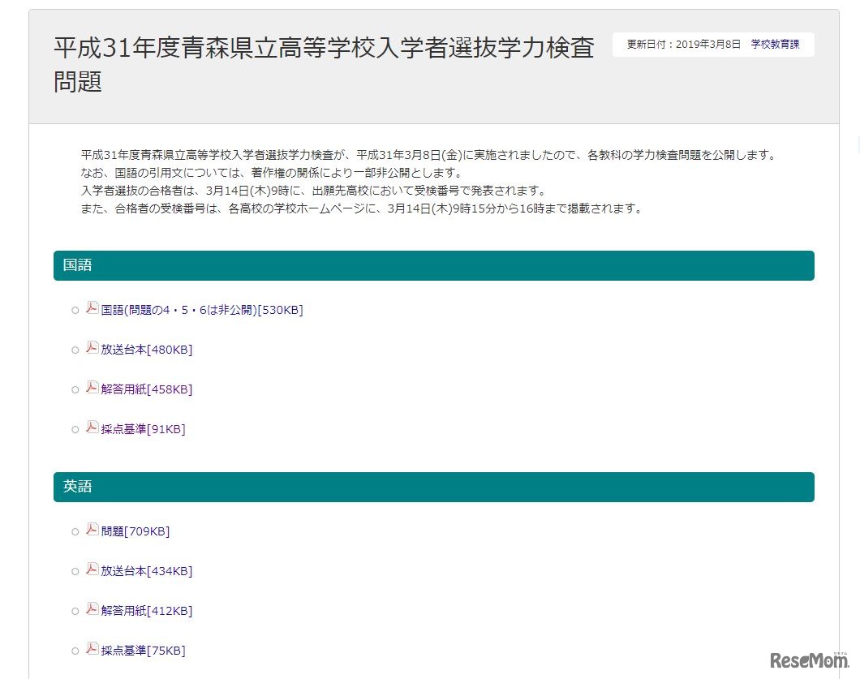Click the PDF icon next to 国語 解答用紙
Image resolution: width=860 pixels, height=679 pixels.
point(92,387)
